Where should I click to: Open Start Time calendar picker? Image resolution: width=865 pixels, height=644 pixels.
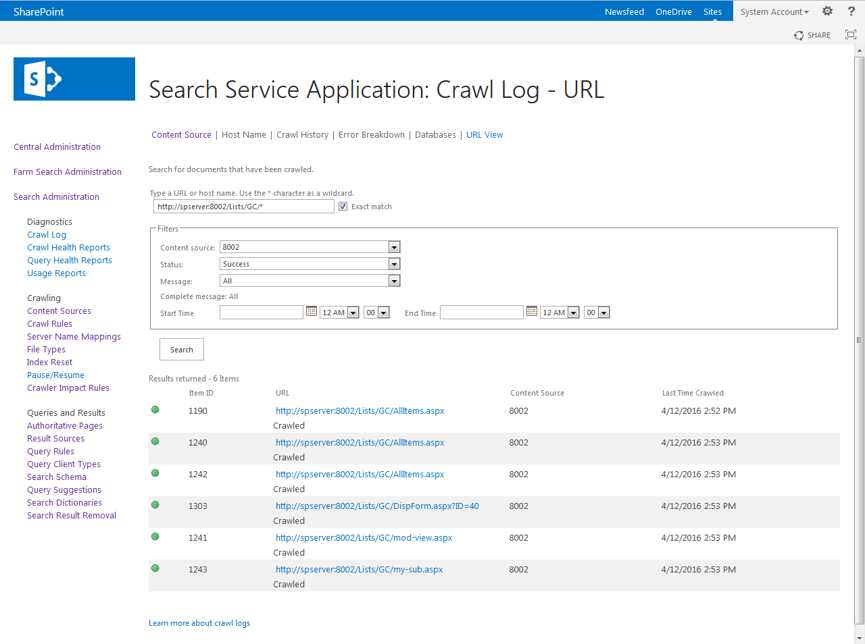pos(312,311)
